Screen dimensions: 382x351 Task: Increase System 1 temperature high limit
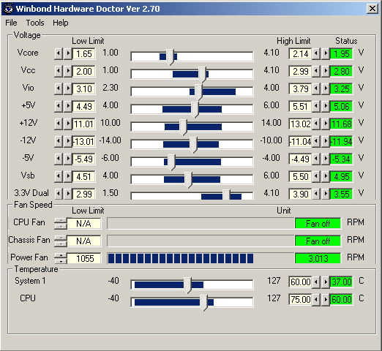coord(326,282)
